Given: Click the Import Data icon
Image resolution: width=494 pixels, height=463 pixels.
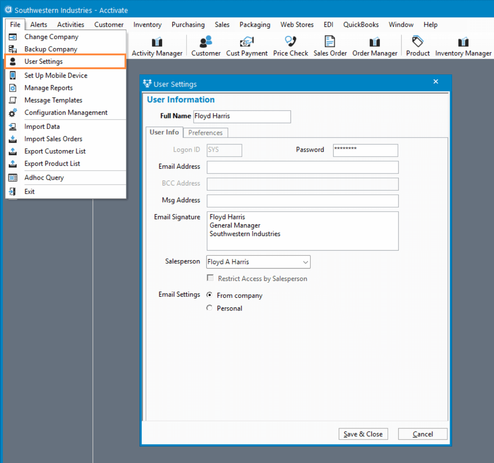Looking at the screenshot, I should pos(13,127).
